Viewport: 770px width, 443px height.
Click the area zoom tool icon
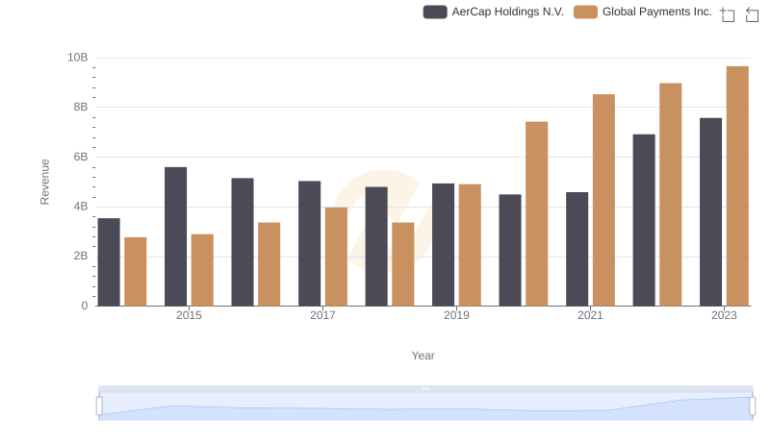tap(728, 14)
